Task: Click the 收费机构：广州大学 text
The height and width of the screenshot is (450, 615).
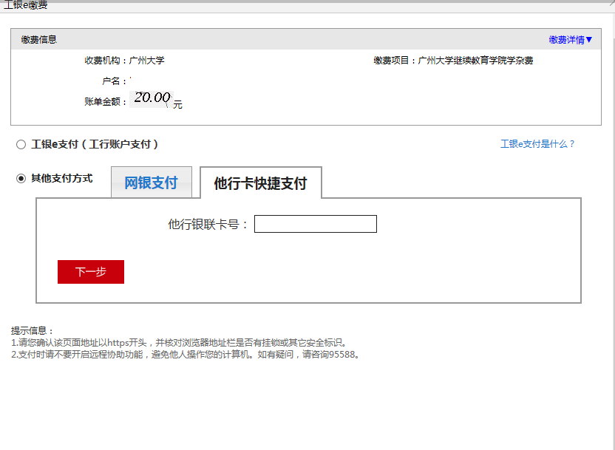Action: (124, 61)
